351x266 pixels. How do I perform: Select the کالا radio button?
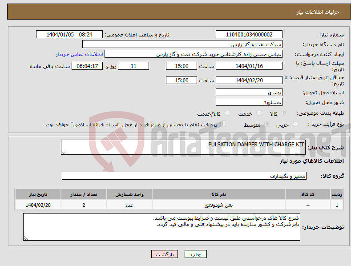[x=284, y=113]
